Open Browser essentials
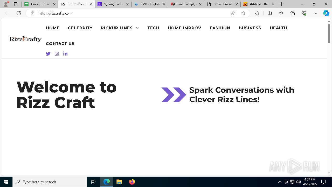Image resolution: width=332 pixels, height=187 pixels. (304, 13)
